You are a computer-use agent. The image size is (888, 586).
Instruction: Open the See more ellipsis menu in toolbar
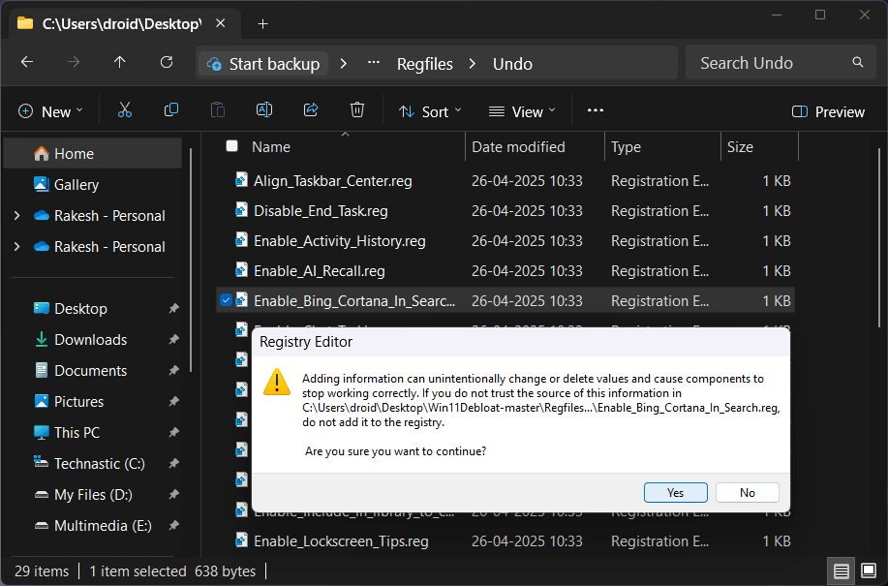[x=596, y=111]
